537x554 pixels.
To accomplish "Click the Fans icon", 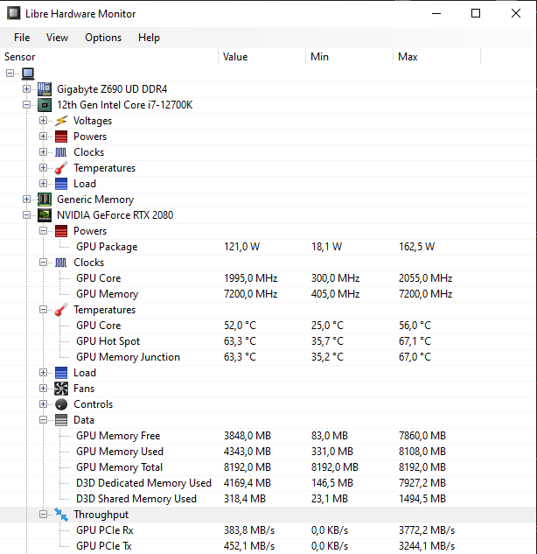I will (60, 389).
